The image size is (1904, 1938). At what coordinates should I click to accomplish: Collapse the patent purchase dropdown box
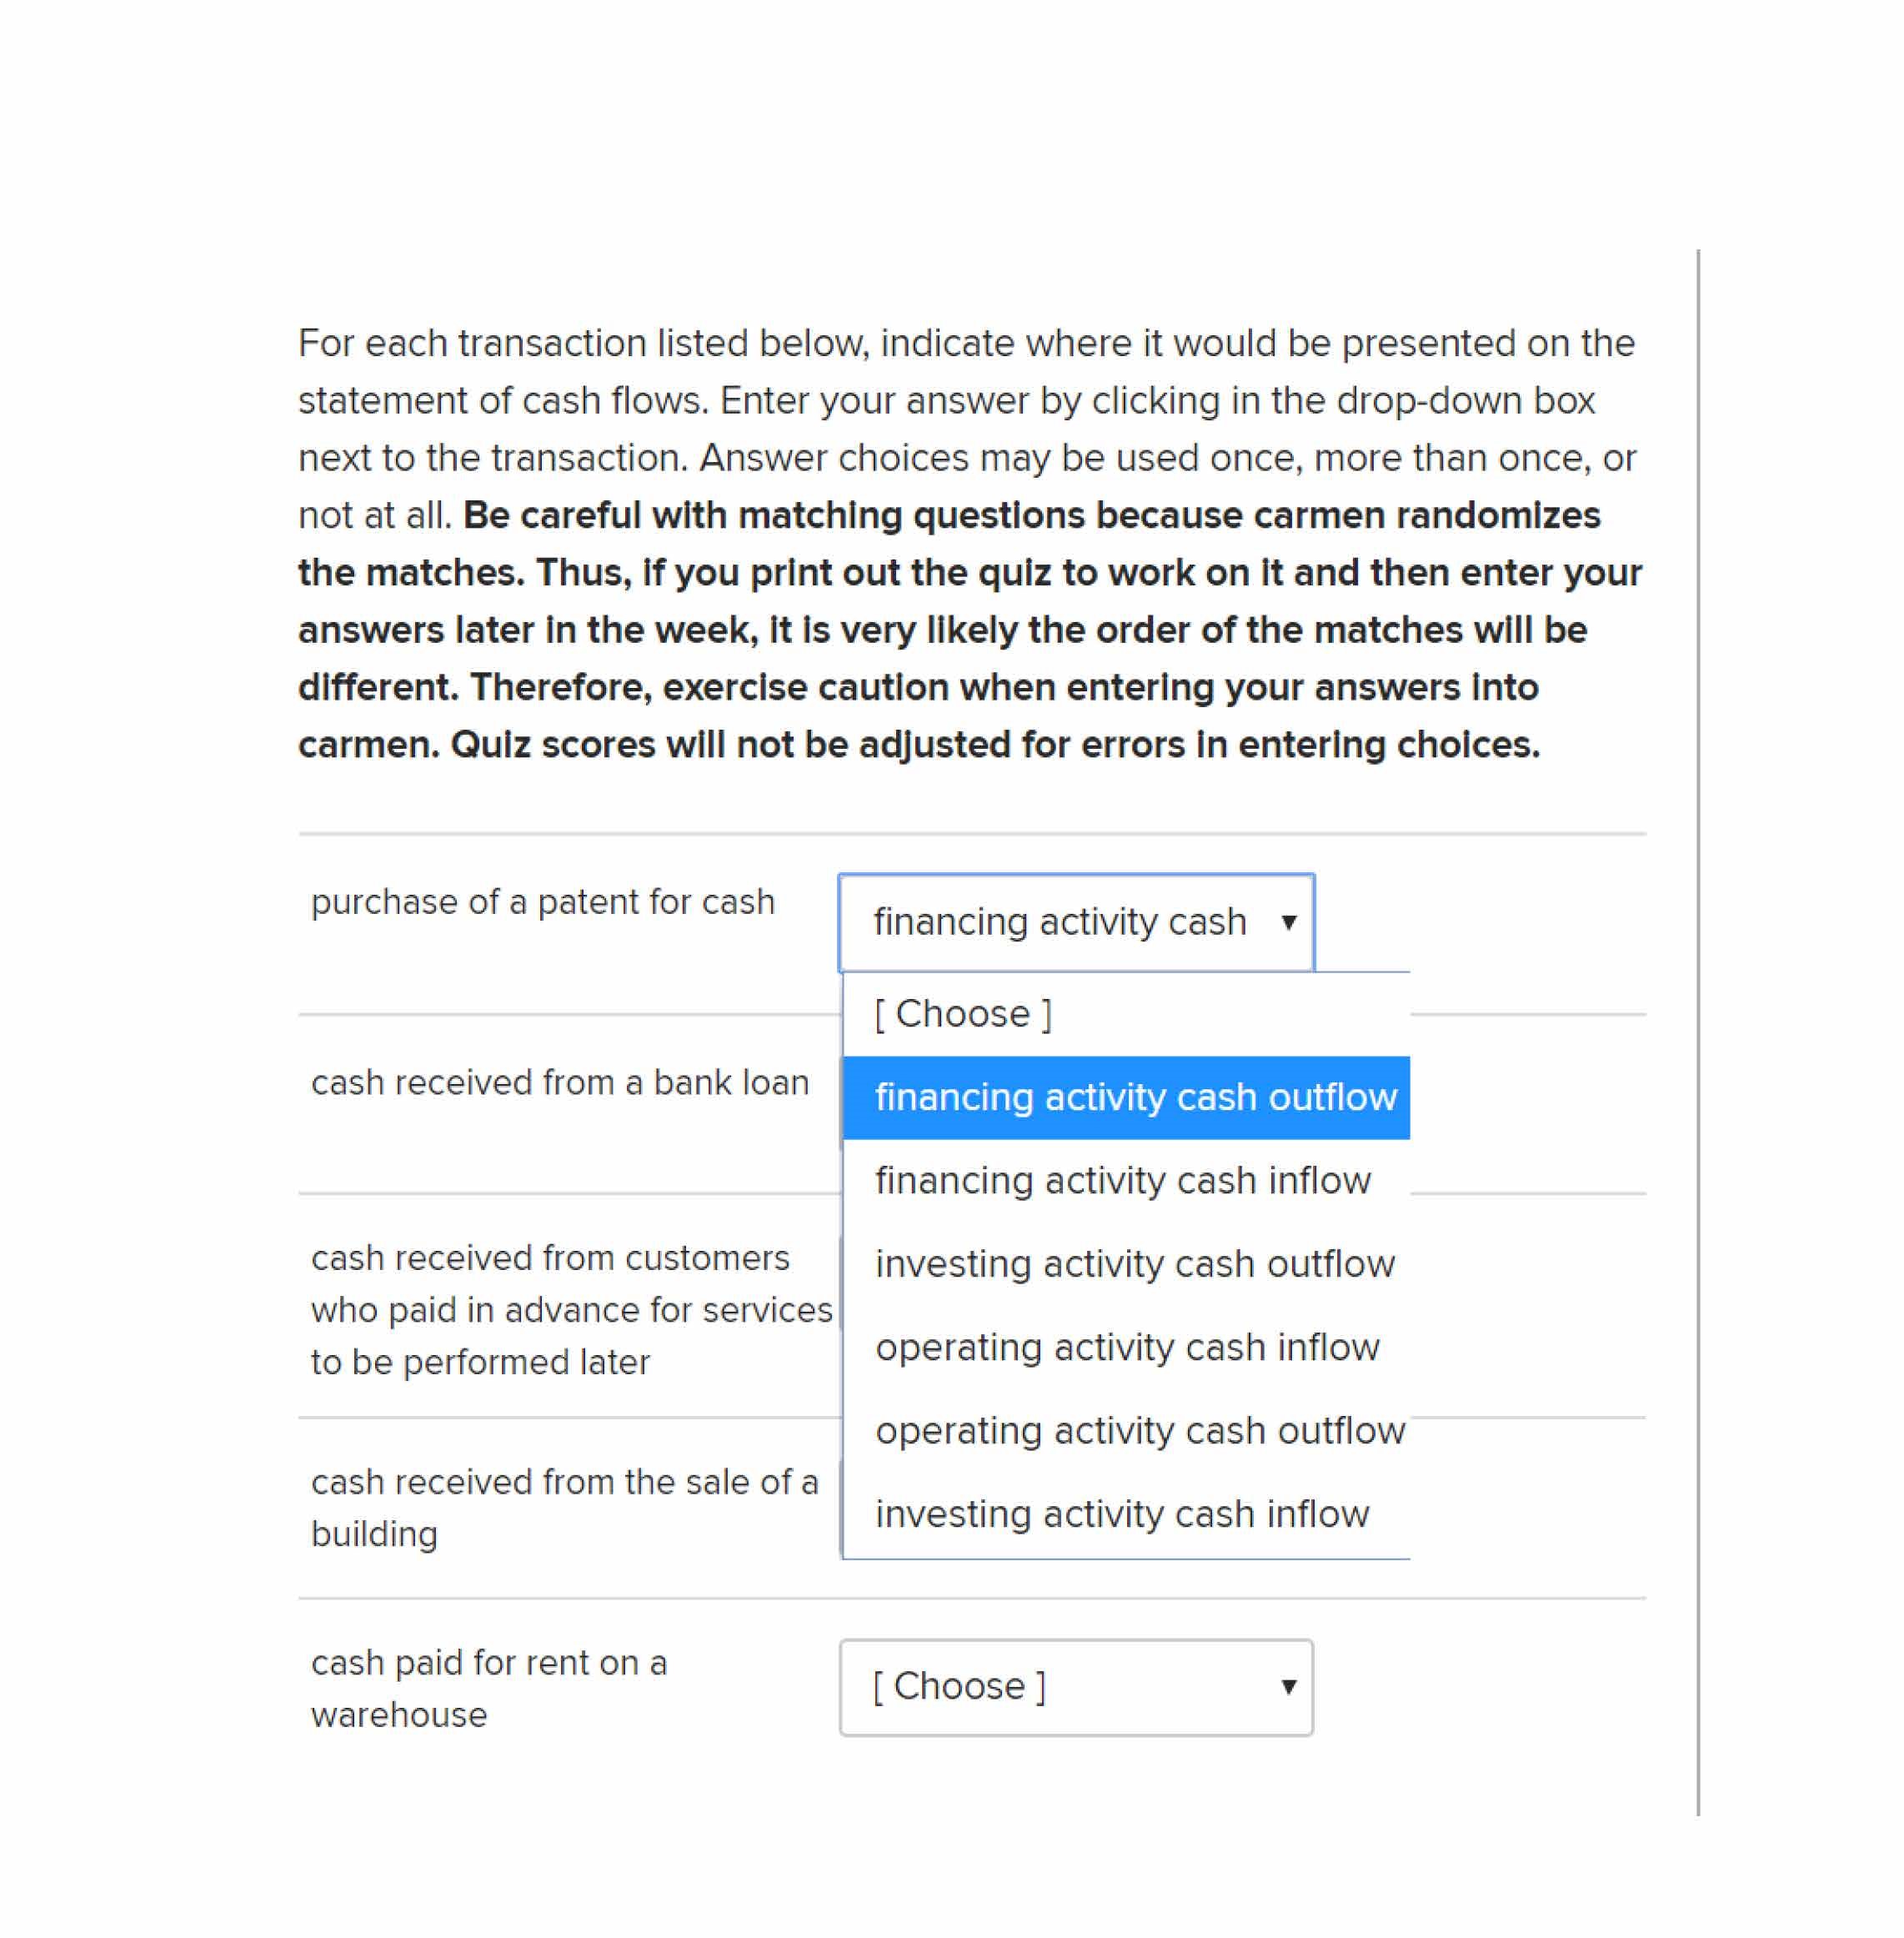(x=1059, y=922)
